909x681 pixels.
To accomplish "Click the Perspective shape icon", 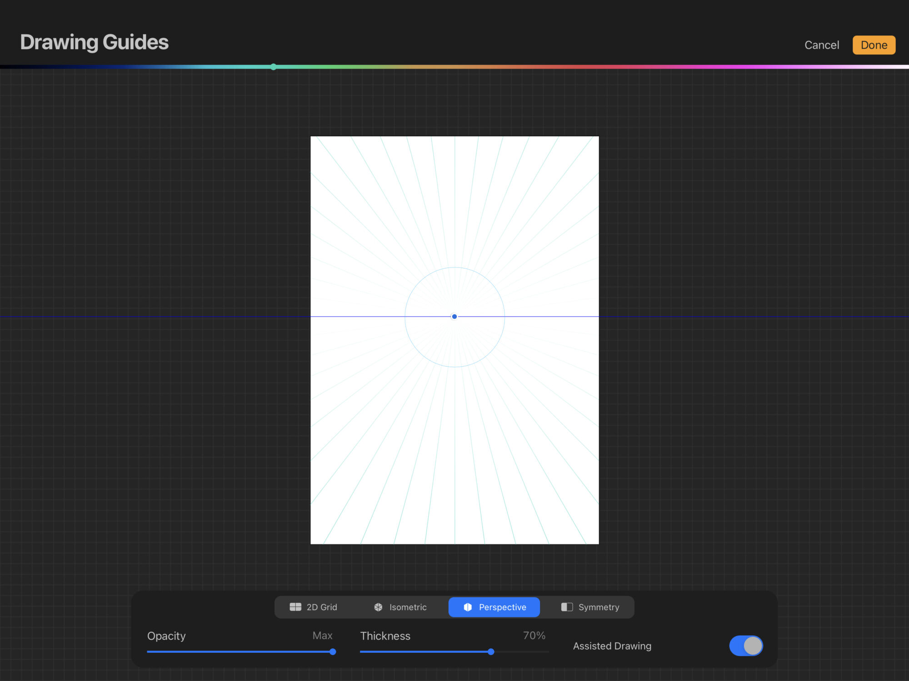I will [x=468, y=607].
